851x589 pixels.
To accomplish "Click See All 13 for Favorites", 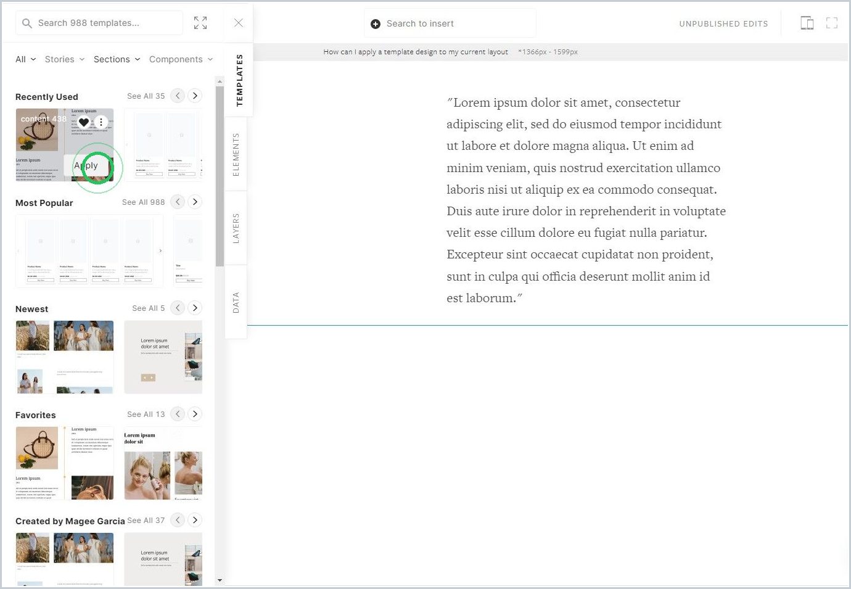I will click(x=146, y=414).
